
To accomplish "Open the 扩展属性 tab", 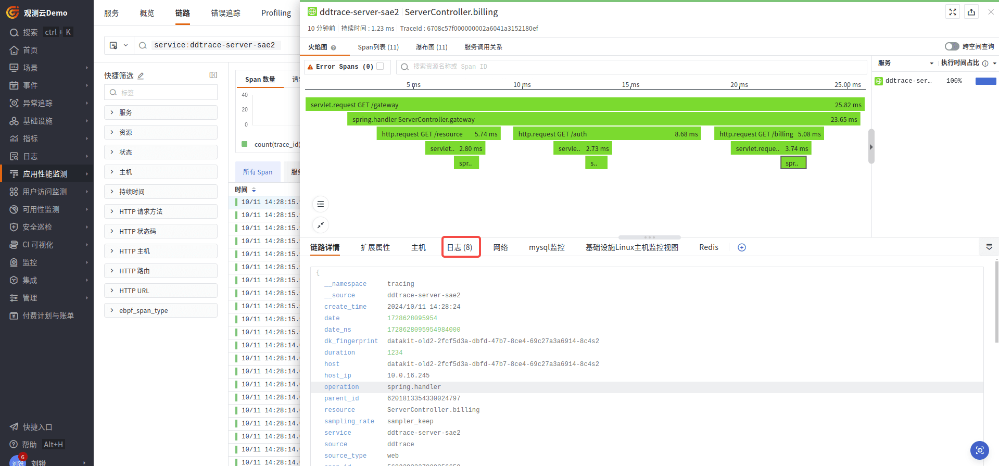I will [x=375, y=247].
